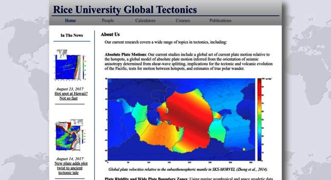Open the Home navigation tab
Viewport: 331px width, 180px height.
click(x=70, y=21)
